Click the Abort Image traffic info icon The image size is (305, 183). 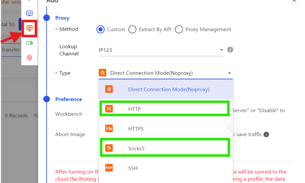coord(266,134)
